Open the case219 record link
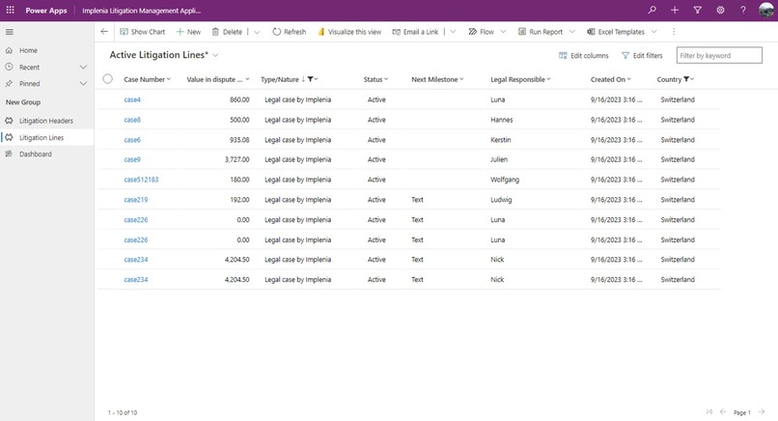778x421 pixels. click(x=135, y=200)
